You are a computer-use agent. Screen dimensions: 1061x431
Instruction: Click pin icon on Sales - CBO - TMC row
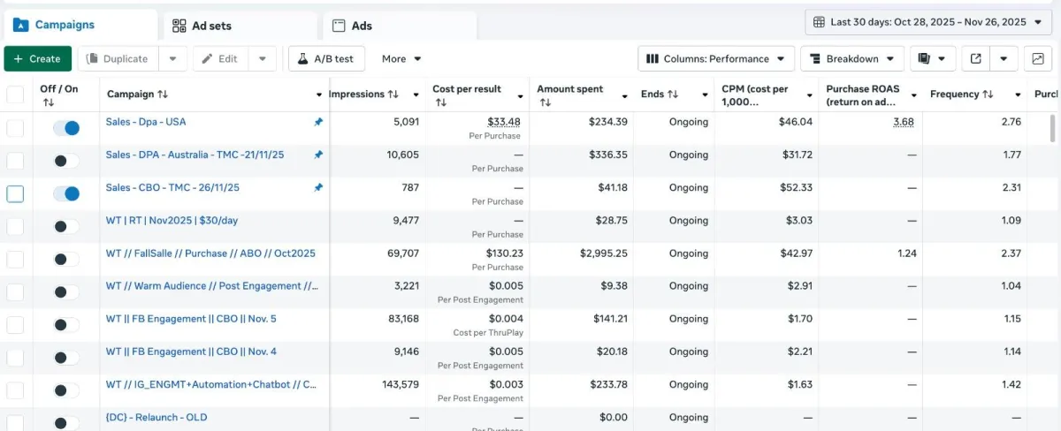click(318, 187)
